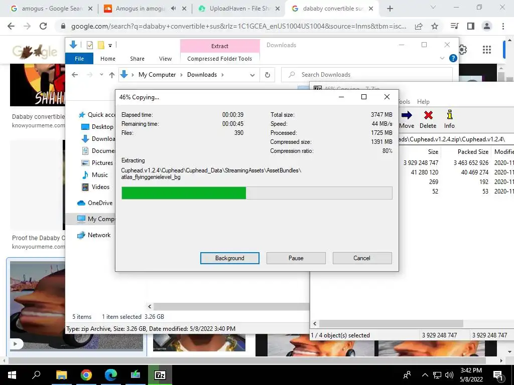Click the green extraction progress bar

(256, 193)
